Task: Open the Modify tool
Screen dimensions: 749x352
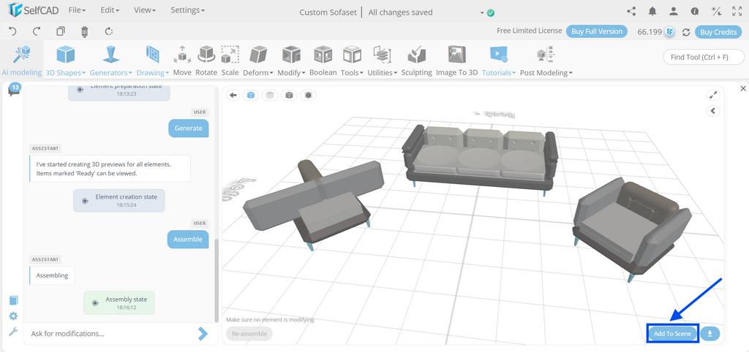Action: 291,55
